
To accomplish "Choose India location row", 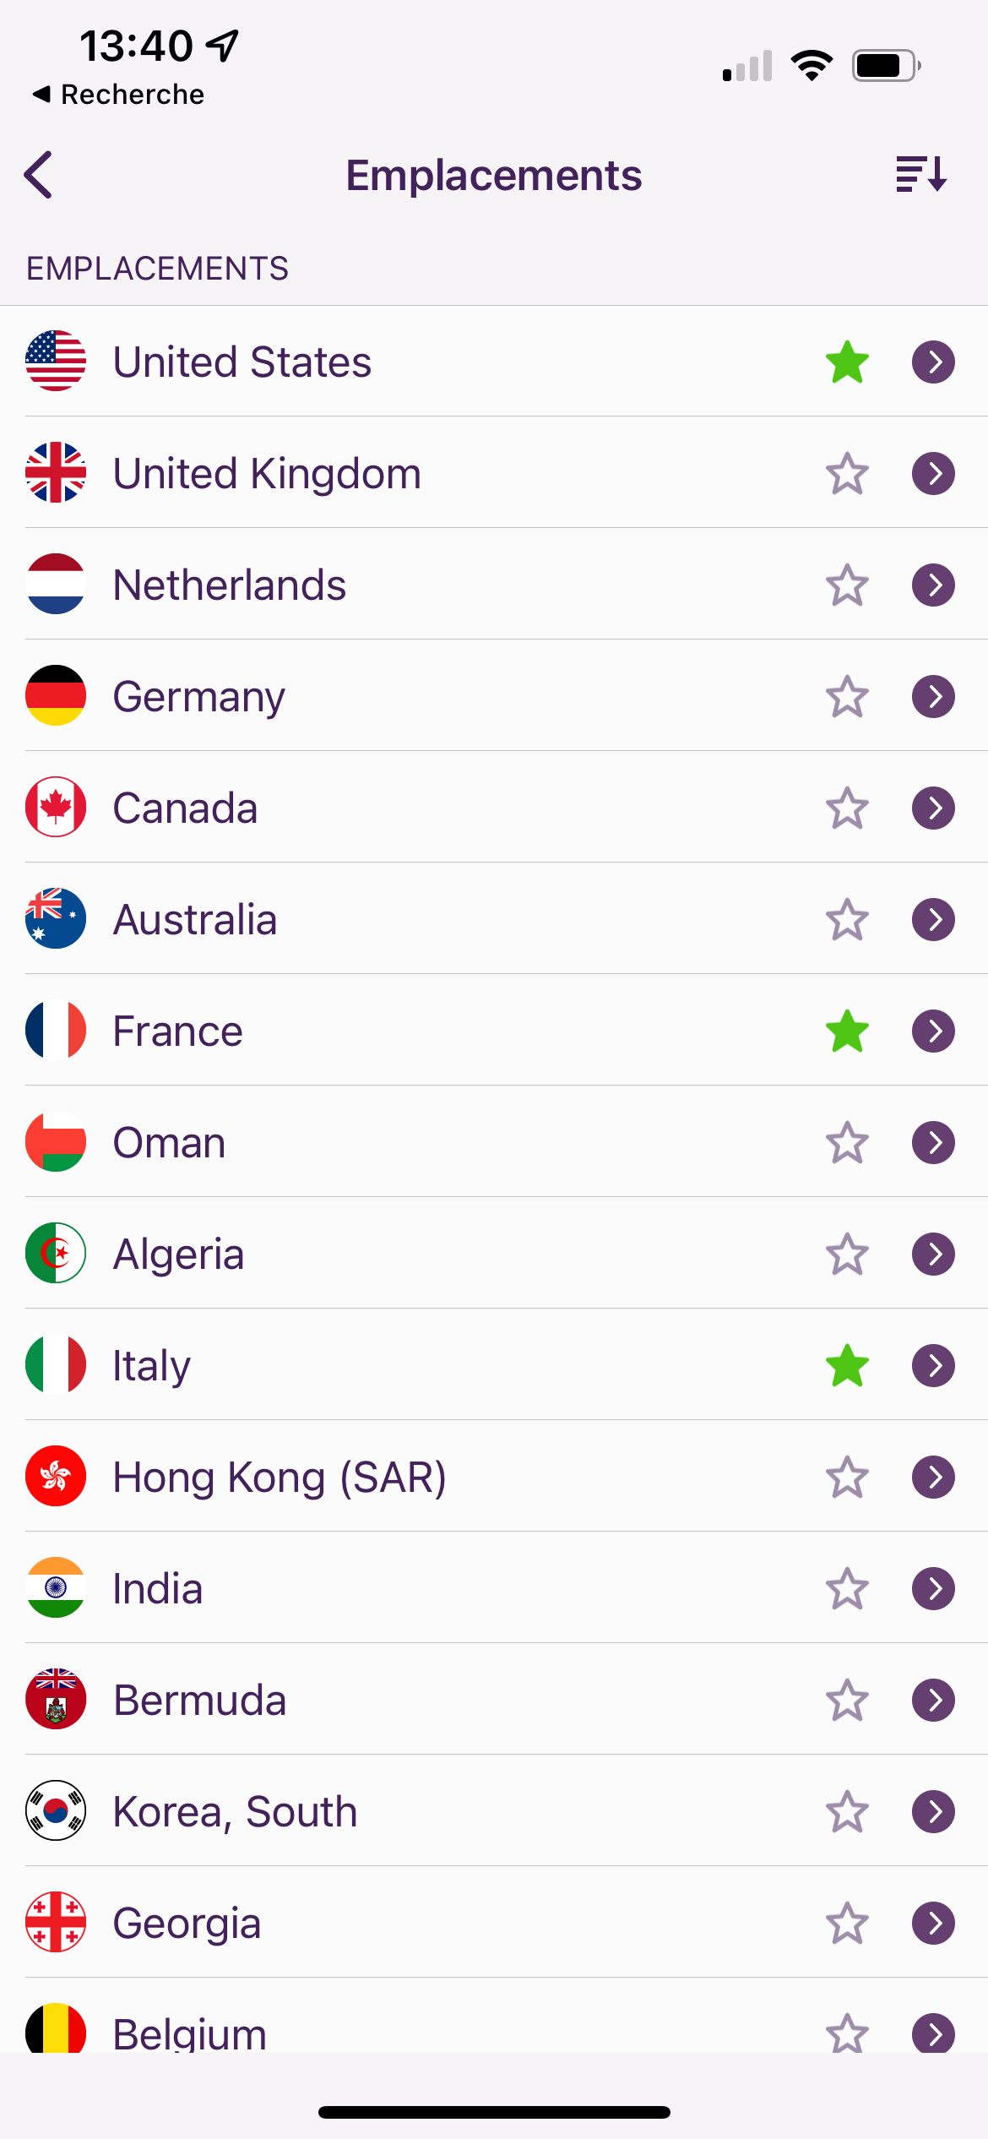I will 494,1588.
